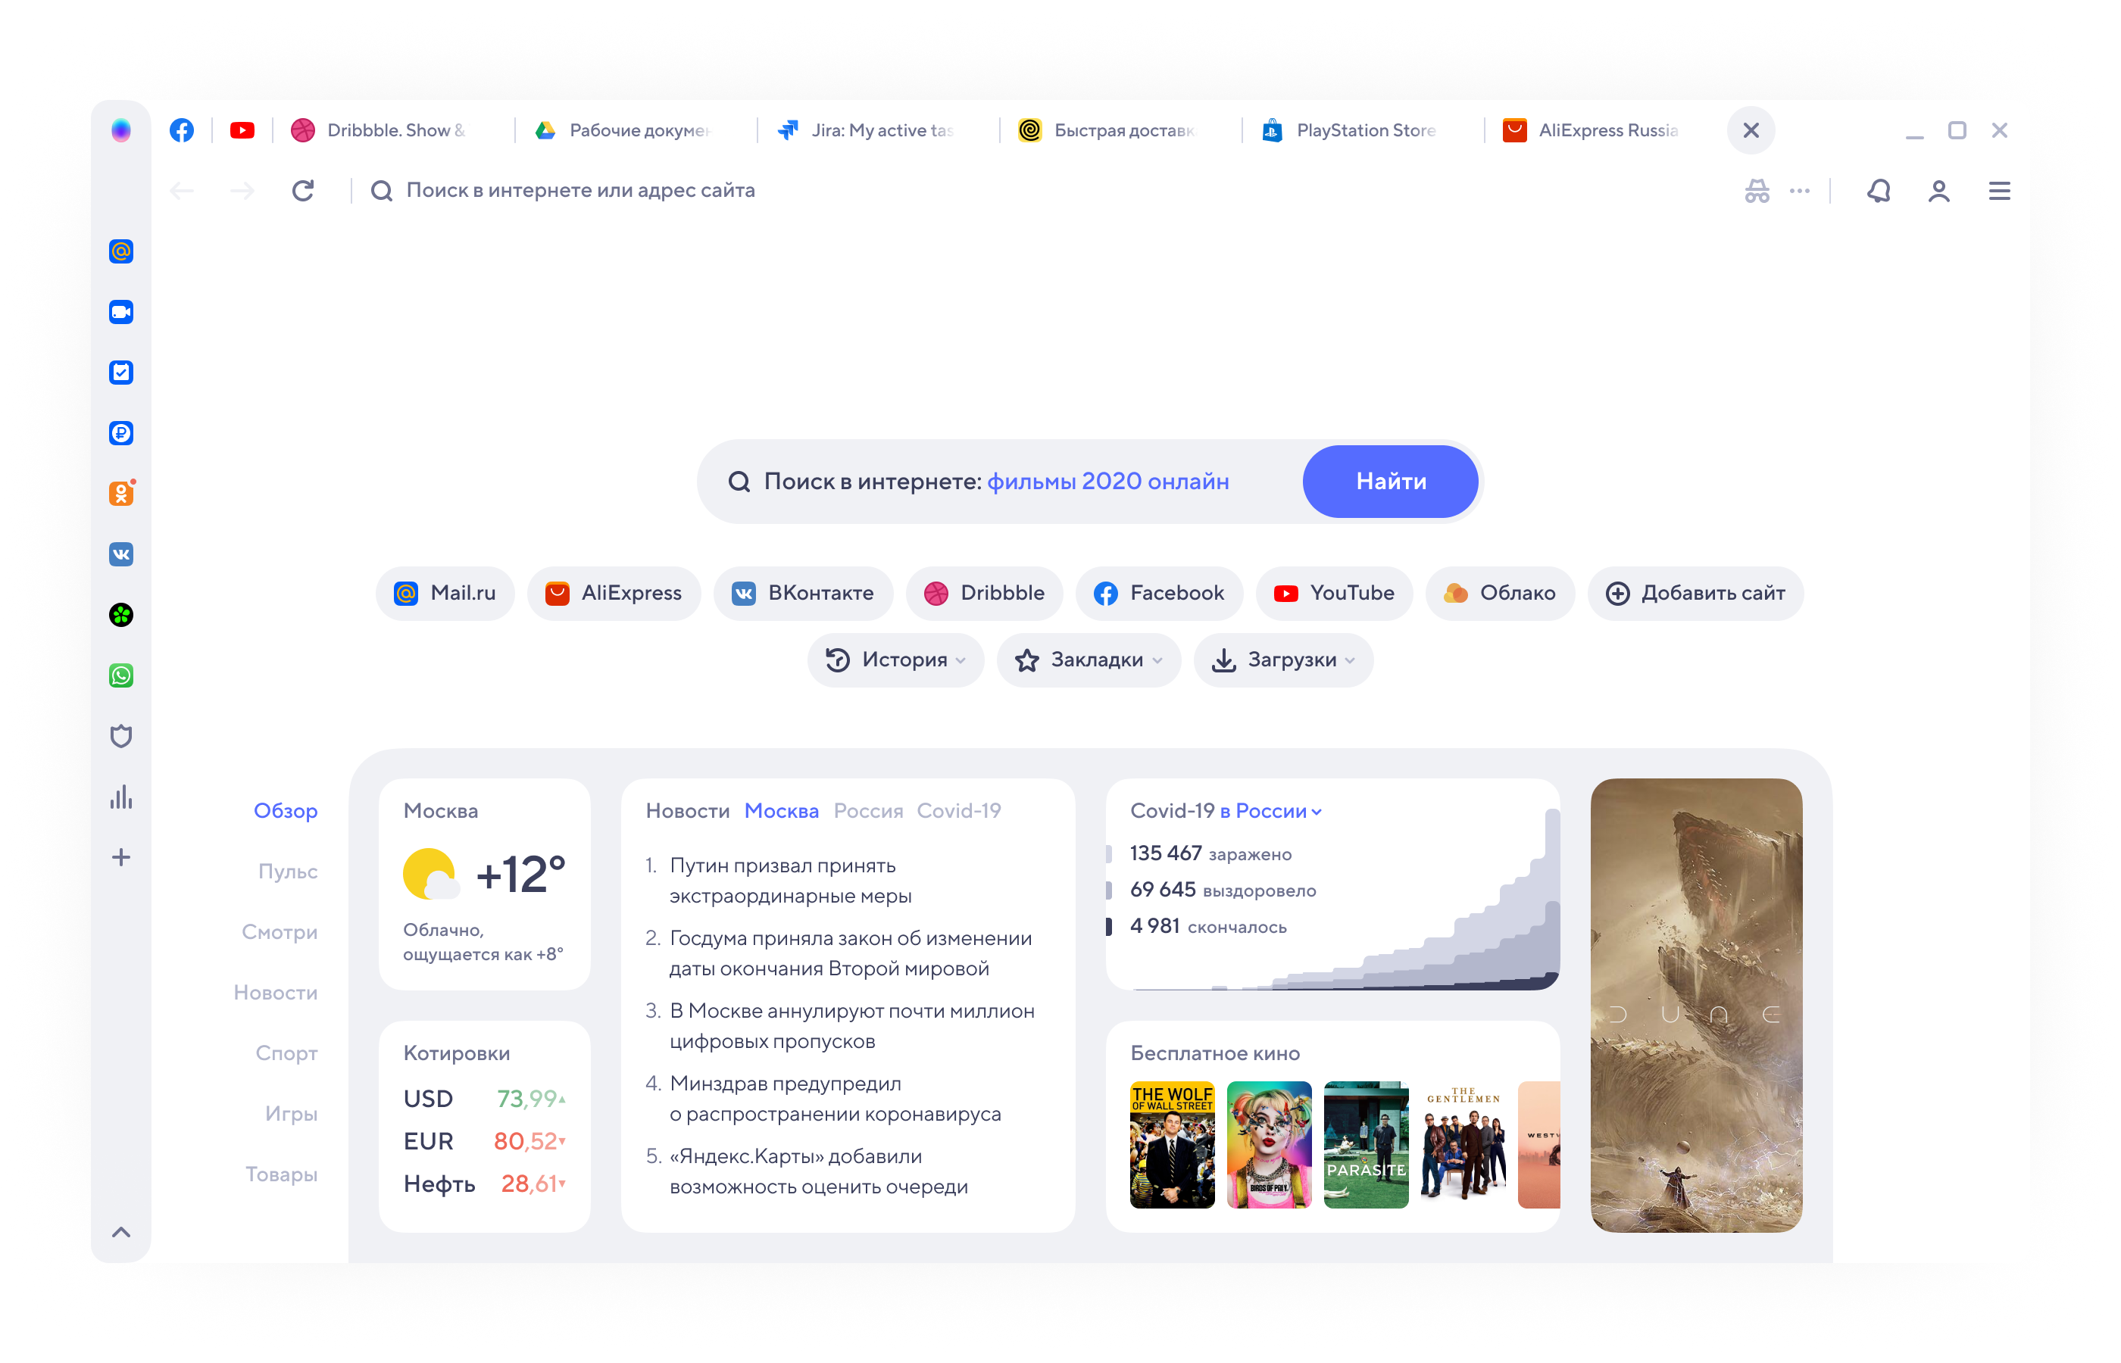Reload the current page
This screenshot has height=1363, width=2121.
coord(303,190)
